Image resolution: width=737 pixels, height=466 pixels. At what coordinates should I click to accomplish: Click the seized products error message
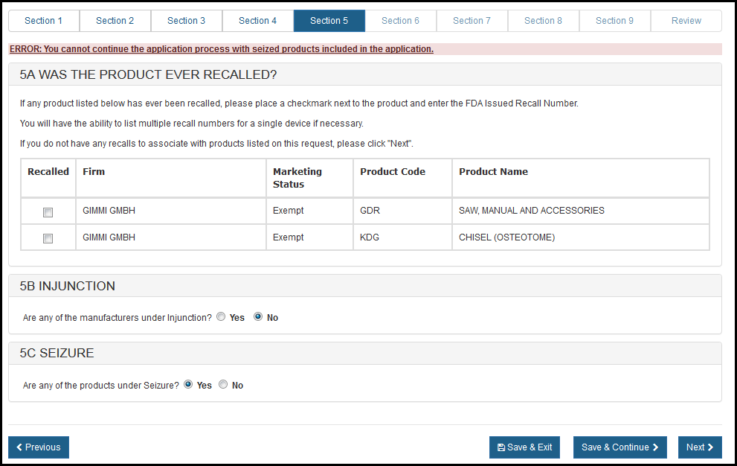pos(222,49)
